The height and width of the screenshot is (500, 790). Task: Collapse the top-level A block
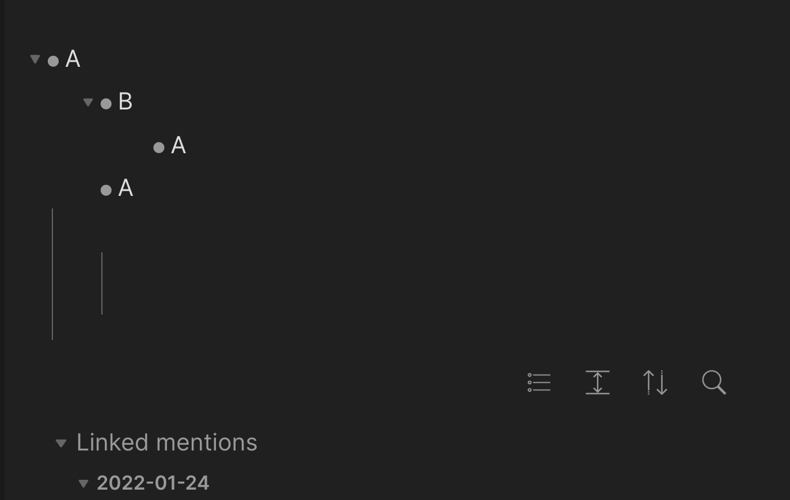(x=35, y=58)
